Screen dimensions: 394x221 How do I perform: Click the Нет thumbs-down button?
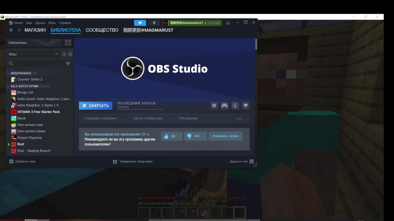coord(195,136)
